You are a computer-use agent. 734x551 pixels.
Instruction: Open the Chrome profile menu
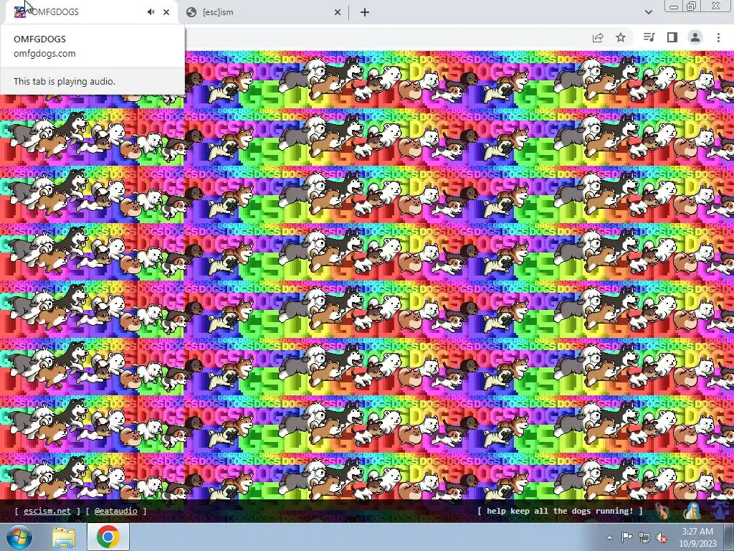coord(695,37)
